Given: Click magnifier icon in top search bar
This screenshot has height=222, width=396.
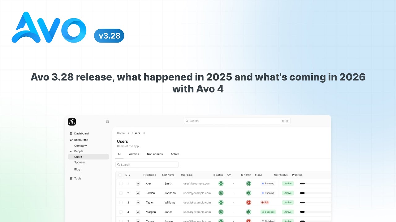Looking at the screenshot, I should pyautogui.click(x=187, y=121).
